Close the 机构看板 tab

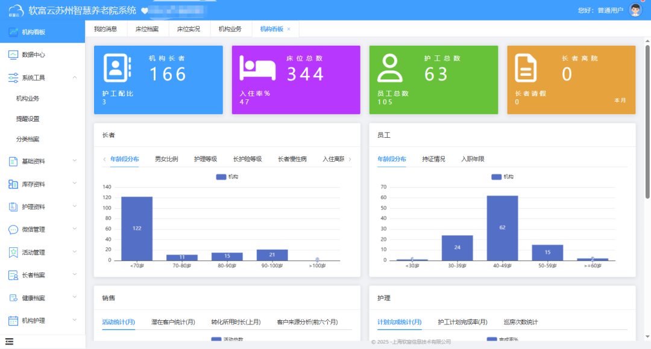coord(289,29)
